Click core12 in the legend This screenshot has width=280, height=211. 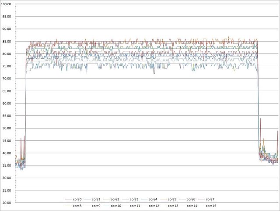pyautogui.click(x=154, y=205)
